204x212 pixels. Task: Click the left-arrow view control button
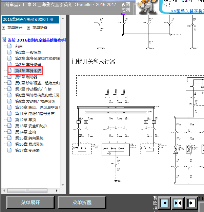point(191,203)
